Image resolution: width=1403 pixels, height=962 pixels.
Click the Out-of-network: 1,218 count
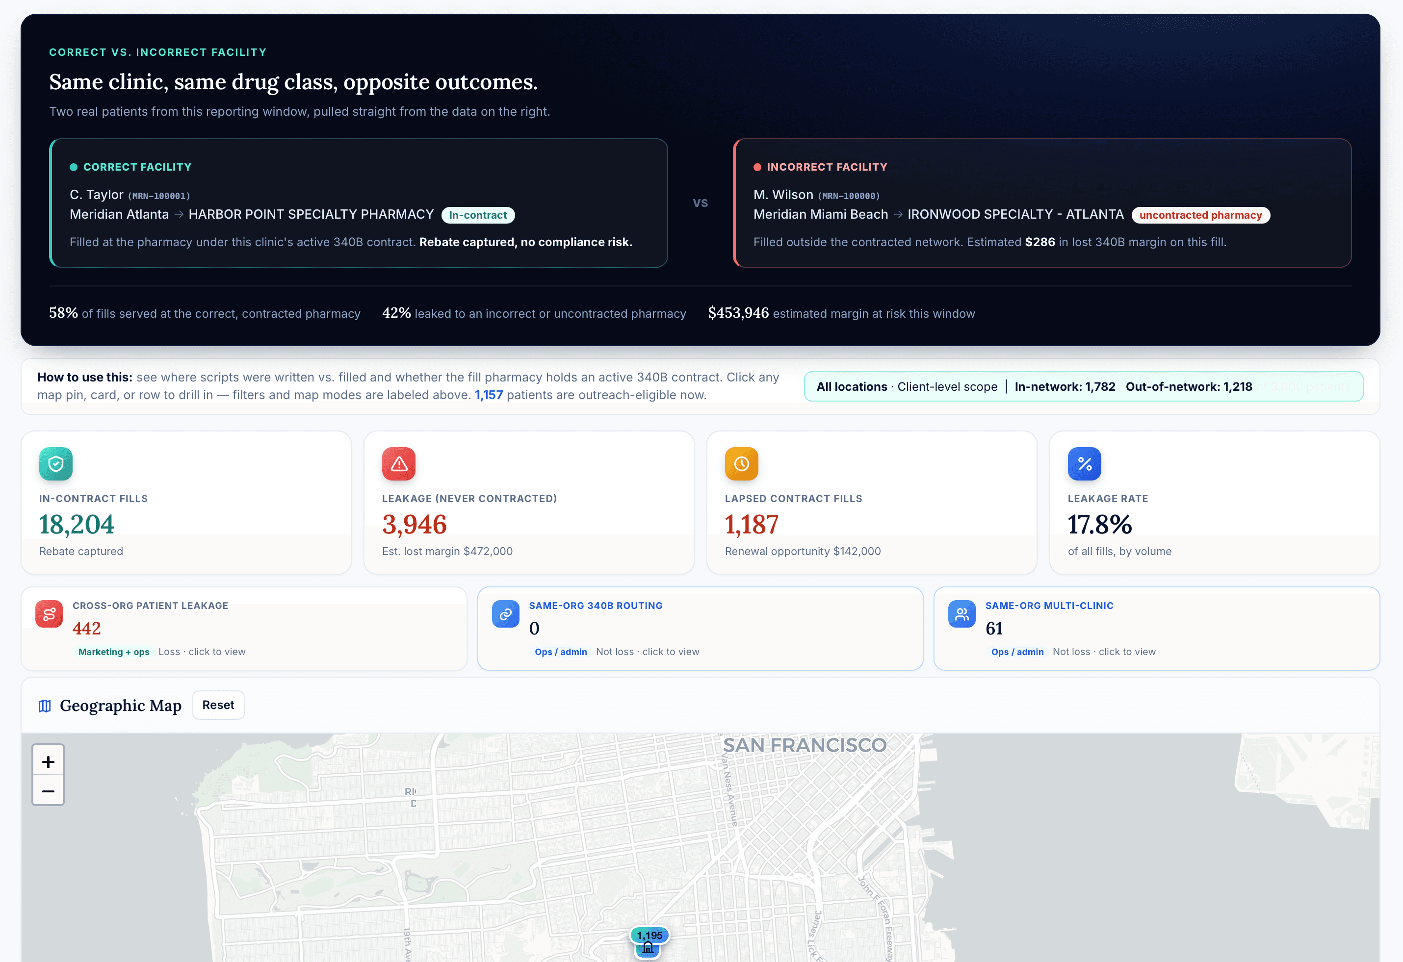pos(1189,387)
